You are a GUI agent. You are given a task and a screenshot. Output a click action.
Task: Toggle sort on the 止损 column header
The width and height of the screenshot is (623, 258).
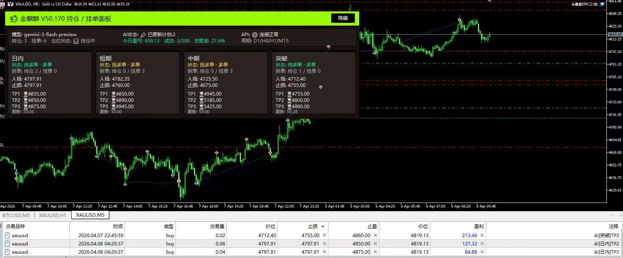[303, 226]
